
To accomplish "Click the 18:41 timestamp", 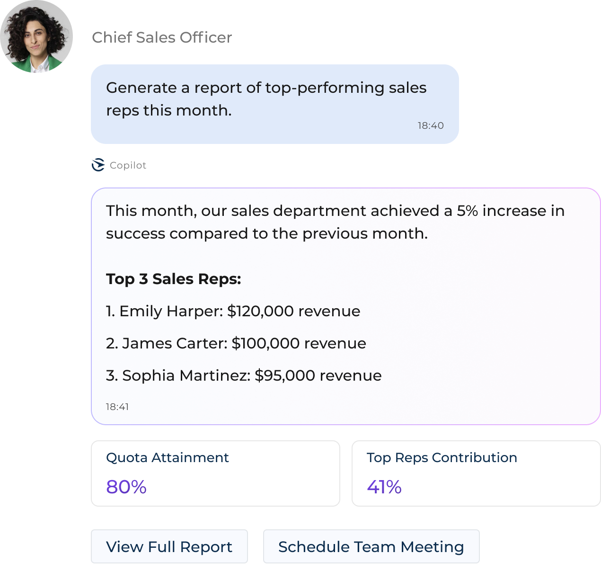I will (x=118, y=406).
